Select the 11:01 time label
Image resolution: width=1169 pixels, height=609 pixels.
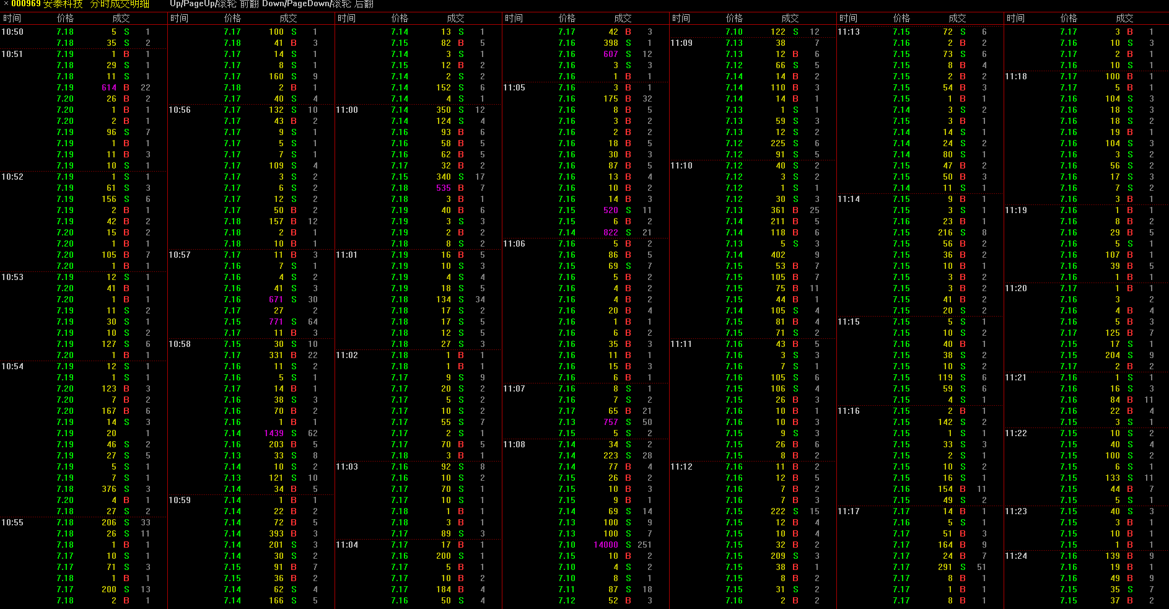[x=347, y=255]
